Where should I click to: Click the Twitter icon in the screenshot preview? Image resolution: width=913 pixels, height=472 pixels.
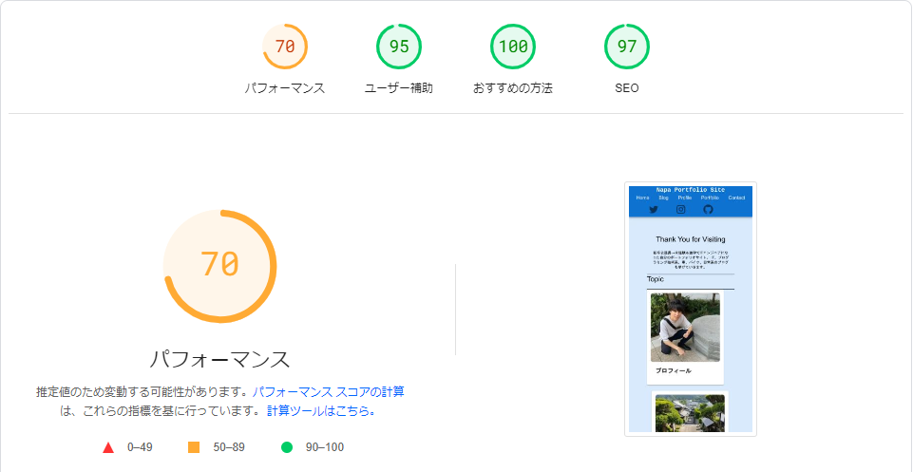coord(654,210)
